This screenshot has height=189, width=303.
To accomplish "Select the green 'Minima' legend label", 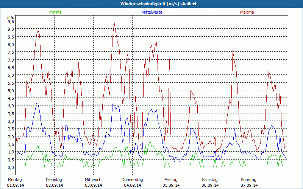I will click(x=55, y=12).
